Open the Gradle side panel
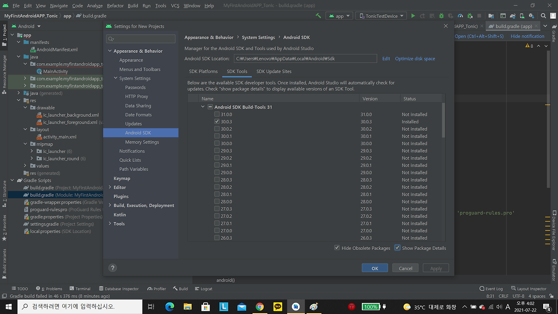Viewport: 558px width, 314px height. coord(554,33)
